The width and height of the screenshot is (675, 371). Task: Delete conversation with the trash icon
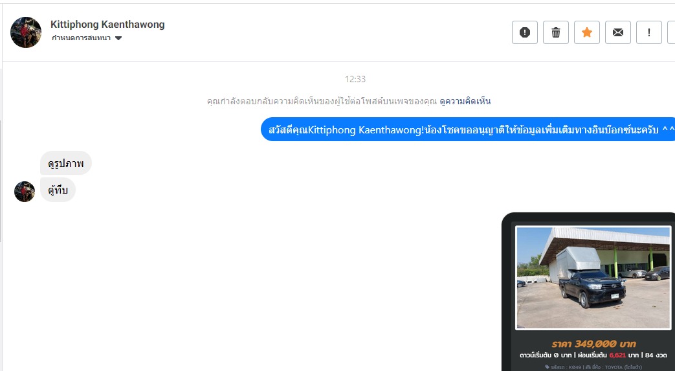tap(556, 32)
